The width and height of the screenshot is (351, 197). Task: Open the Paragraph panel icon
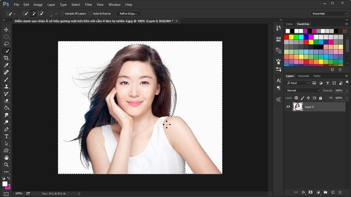(279, 88)
